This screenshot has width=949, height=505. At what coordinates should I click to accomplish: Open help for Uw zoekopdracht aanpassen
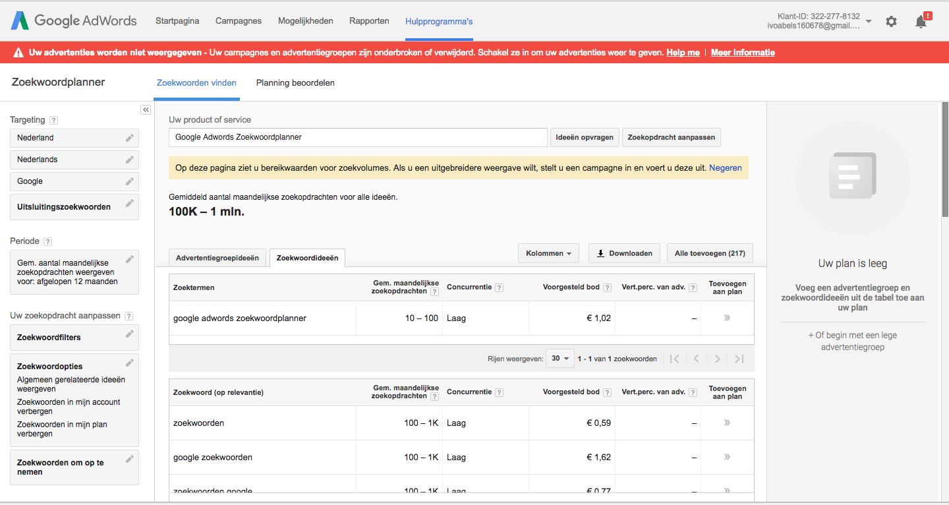(129, 316)
